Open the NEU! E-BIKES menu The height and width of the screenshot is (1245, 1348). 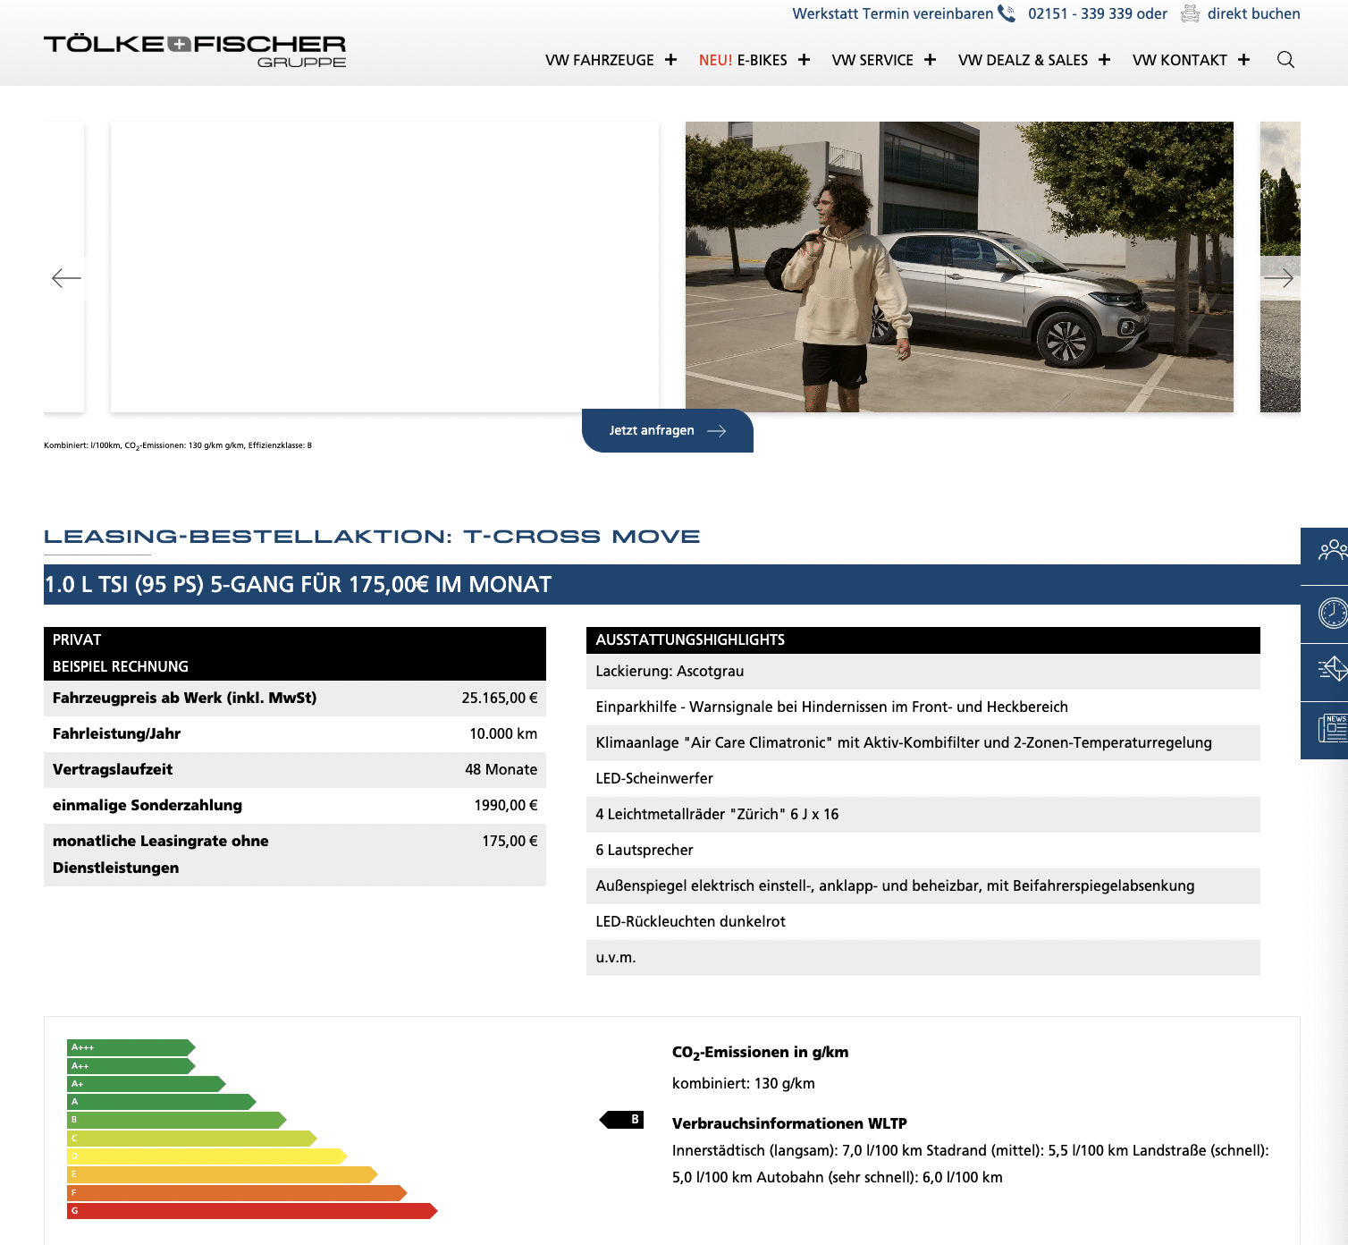coord(743,60)
